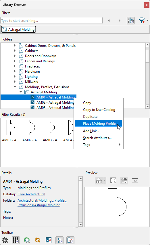Click the filter forward arrow

coord(120,20)
